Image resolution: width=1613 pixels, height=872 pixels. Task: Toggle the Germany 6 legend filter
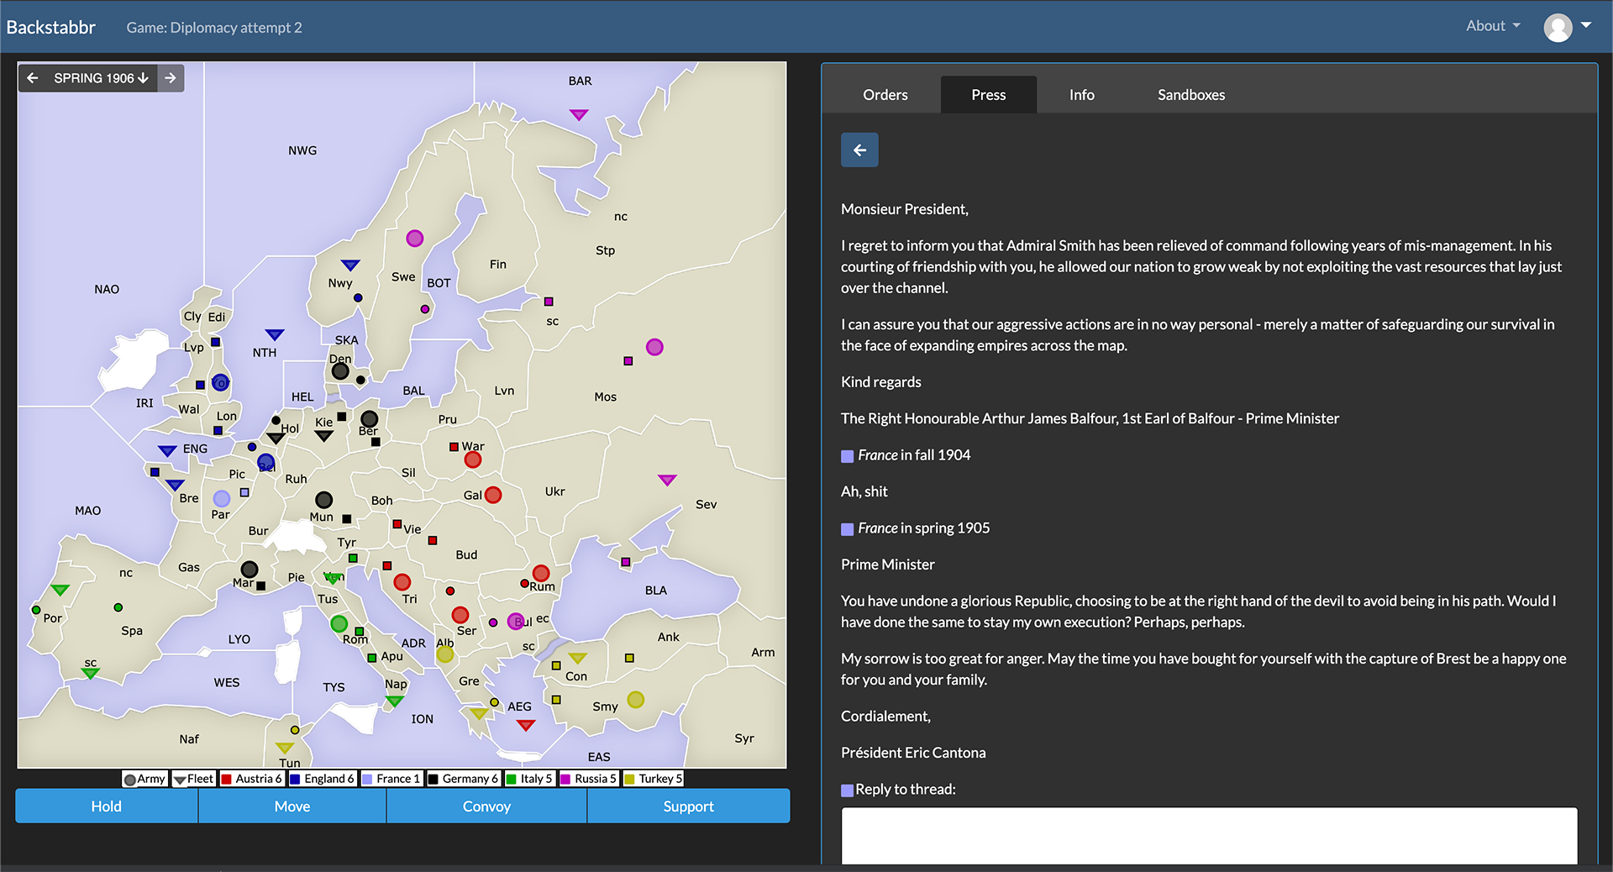tap(463, 779)
